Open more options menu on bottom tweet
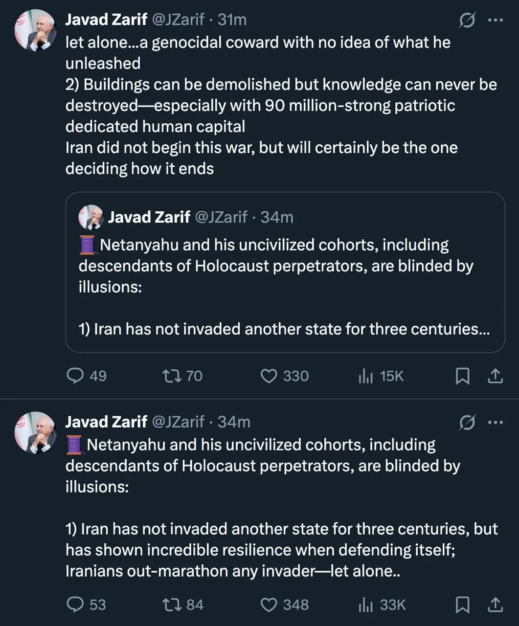 click(x=496, y=423)
